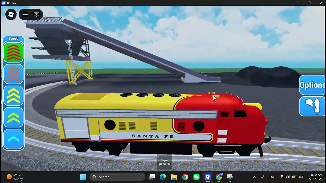Click the Options button
Screen dimensions: 326x183
(x=313, y=85)
